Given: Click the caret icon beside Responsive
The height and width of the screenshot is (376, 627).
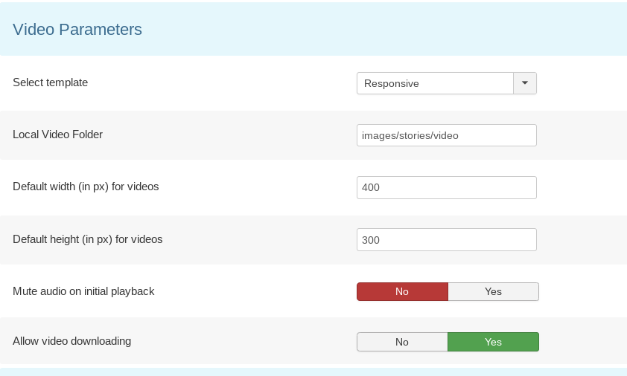Looking at the screenshot, I should (525, 83).
